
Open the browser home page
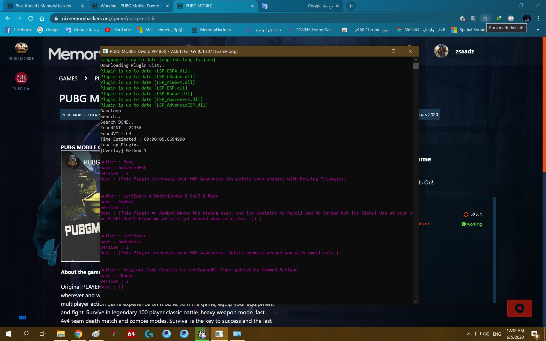click(42, 18)
